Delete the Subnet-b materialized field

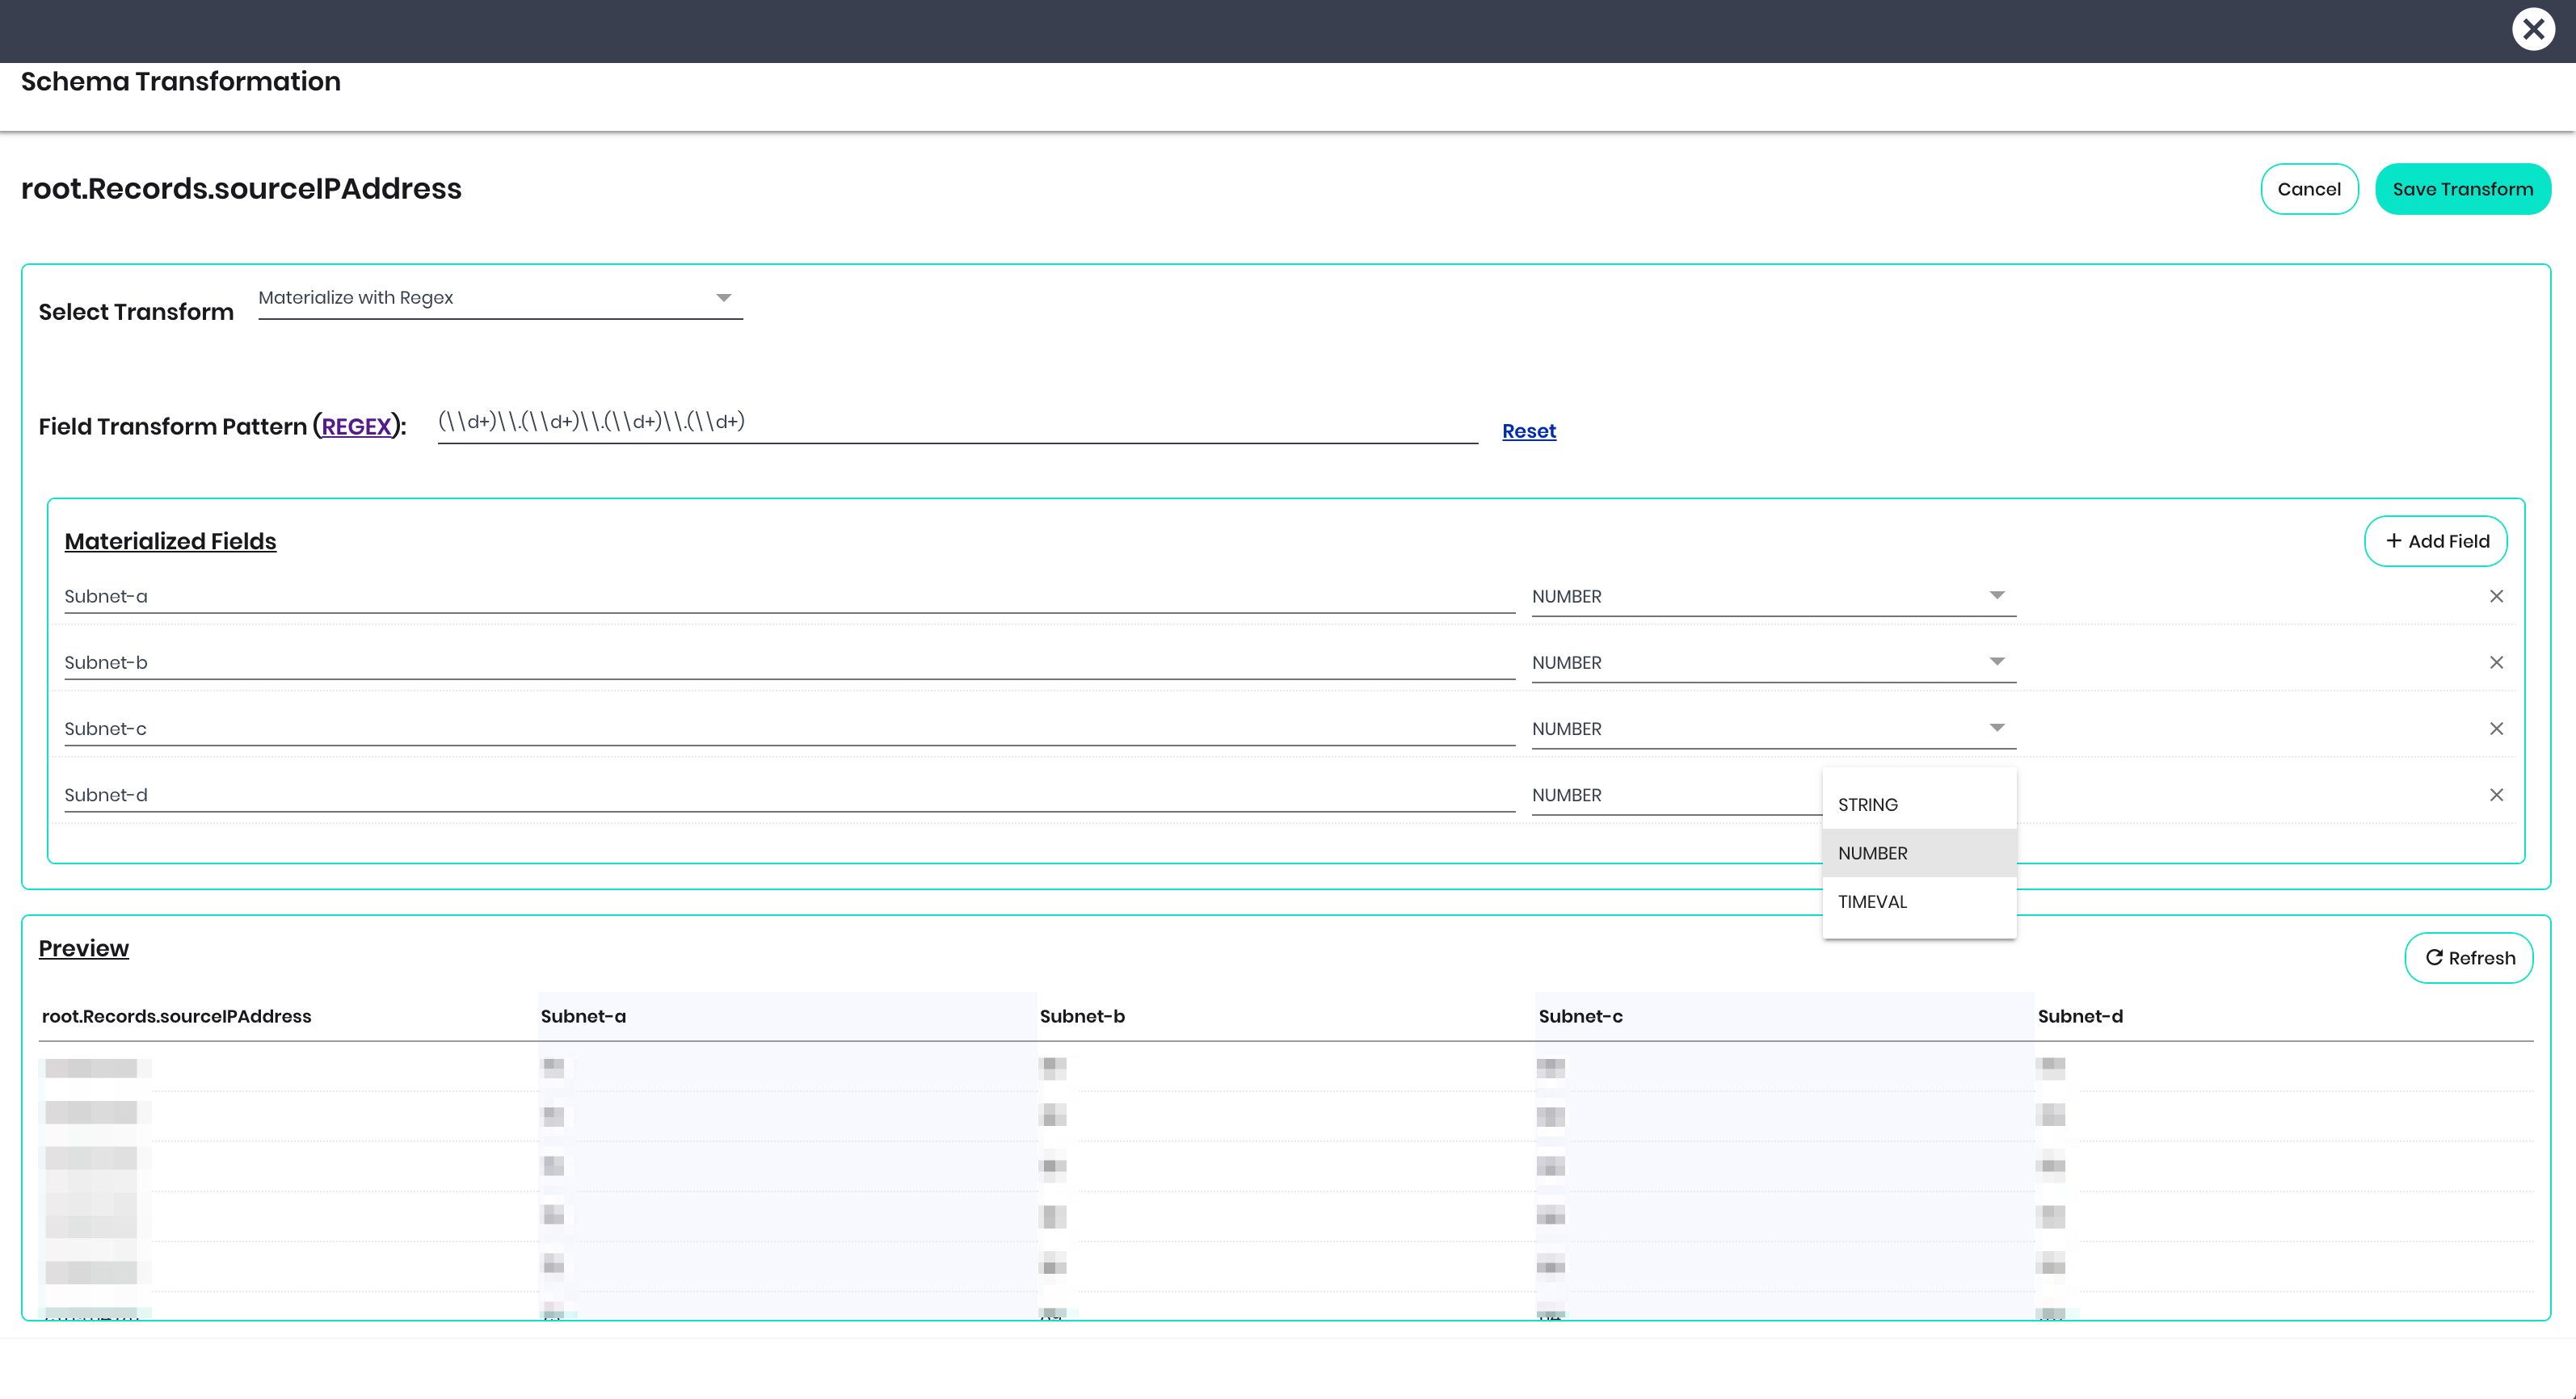(2496, 662)
